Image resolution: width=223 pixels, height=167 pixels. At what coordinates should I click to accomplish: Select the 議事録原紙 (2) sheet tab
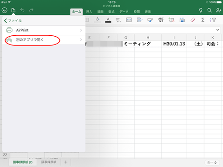[x=23, y=162]
